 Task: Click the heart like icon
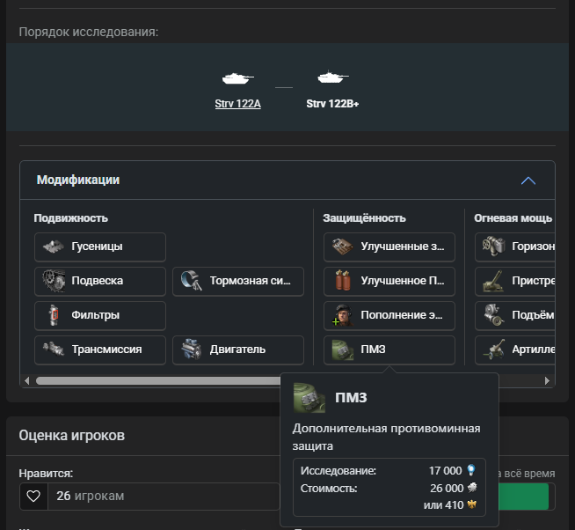point(33,497)
